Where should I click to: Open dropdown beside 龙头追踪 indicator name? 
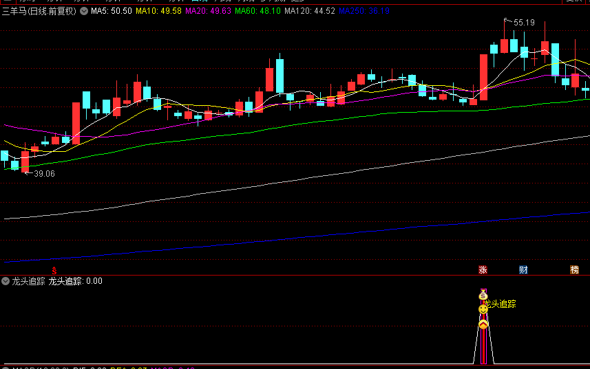coord(6,281)
